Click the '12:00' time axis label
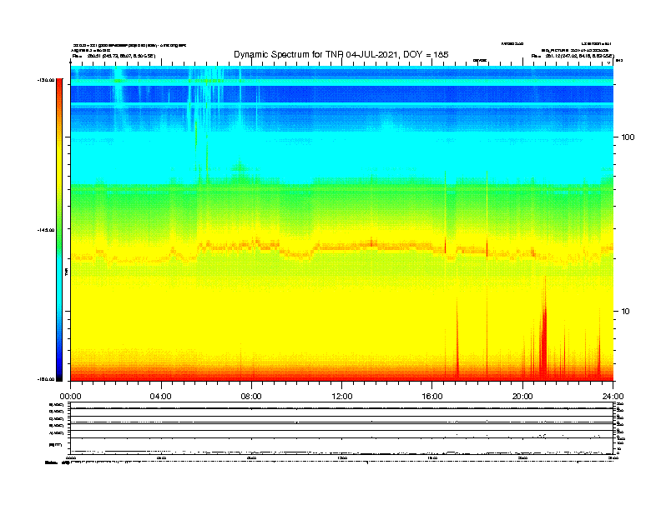Viewport: 661px width, 510px height. [x=342, y=397]
